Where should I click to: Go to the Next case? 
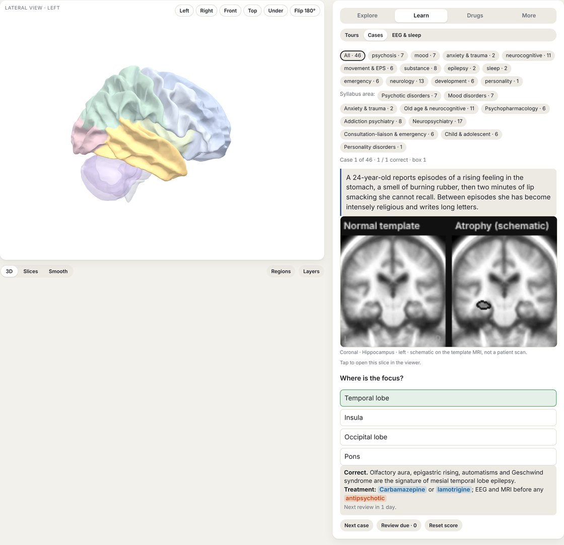pos(357,525)
